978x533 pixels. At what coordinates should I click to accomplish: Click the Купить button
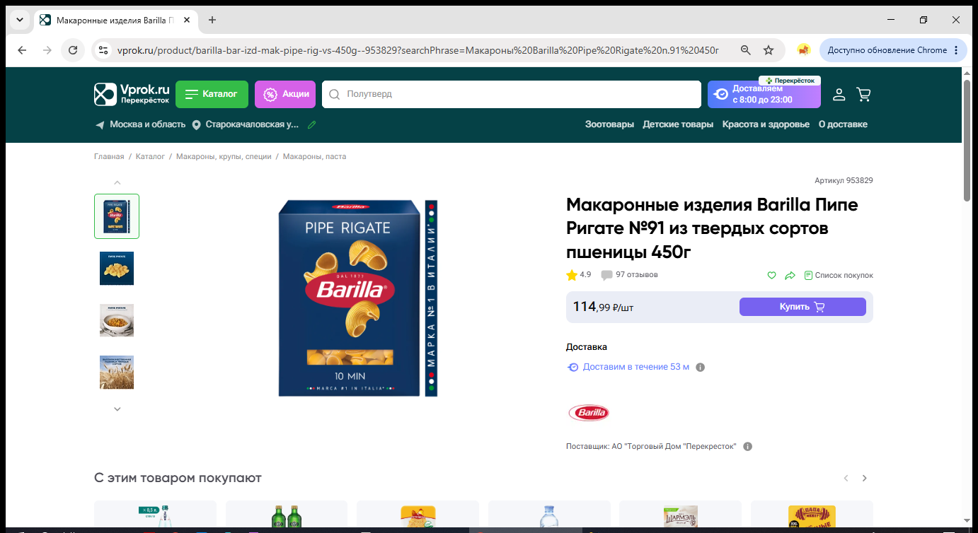802,307
